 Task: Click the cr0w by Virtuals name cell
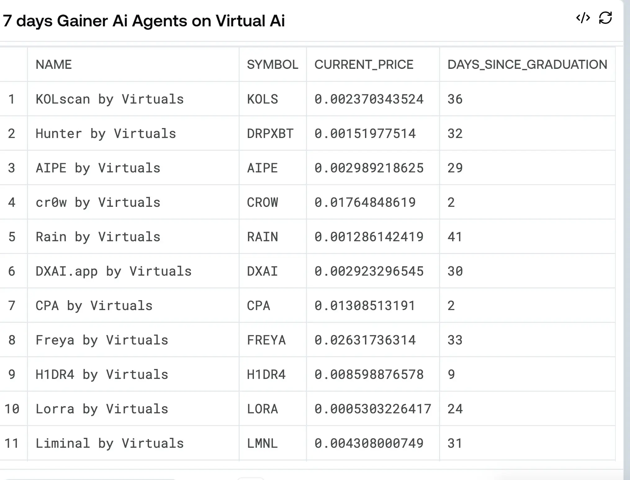pos(98,202)
